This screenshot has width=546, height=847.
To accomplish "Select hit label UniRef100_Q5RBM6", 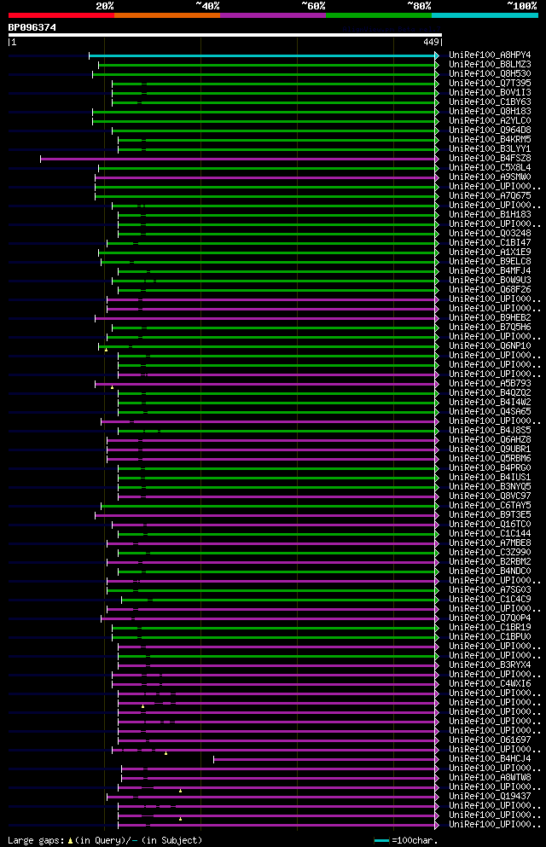I will pyautogui.click(x=490, y=458).
